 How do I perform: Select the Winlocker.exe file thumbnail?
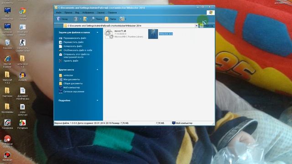point(153,34)
